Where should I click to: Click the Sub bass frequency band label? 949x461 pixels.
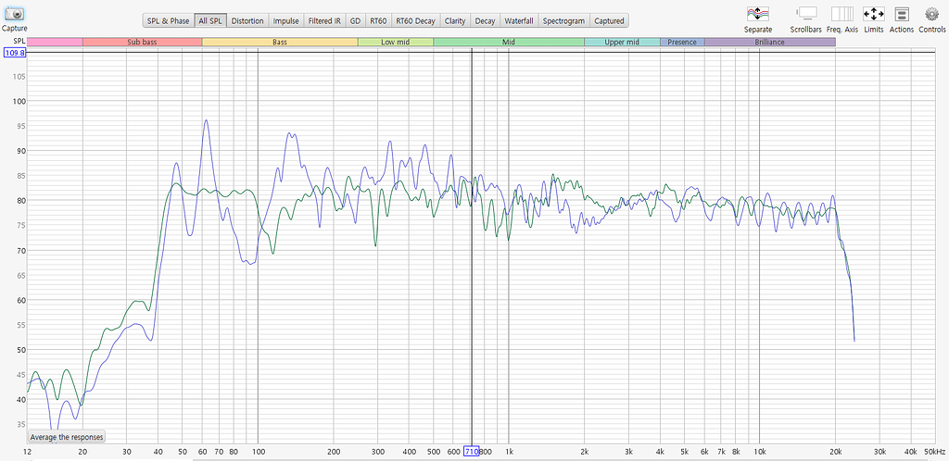click(x=142, y=43)
